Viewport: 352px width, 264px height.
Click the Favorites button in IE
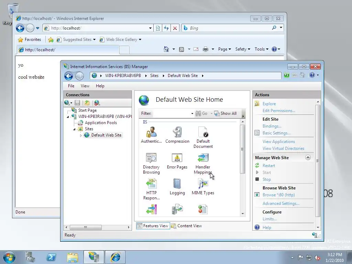coord(30,40)
